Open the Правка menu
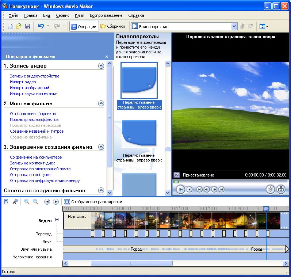The width and height of the screenshot is (291, 277). point(31,15)
